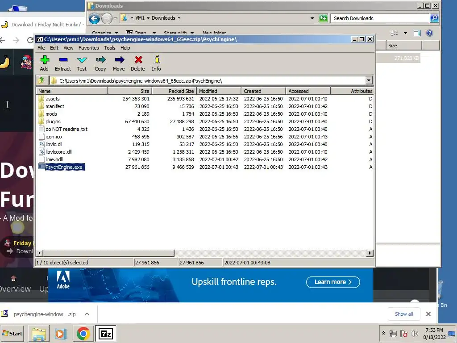Screen dimensions: 457x343
Task: Go up one folder level in 7-Zip
Action: 41,80
